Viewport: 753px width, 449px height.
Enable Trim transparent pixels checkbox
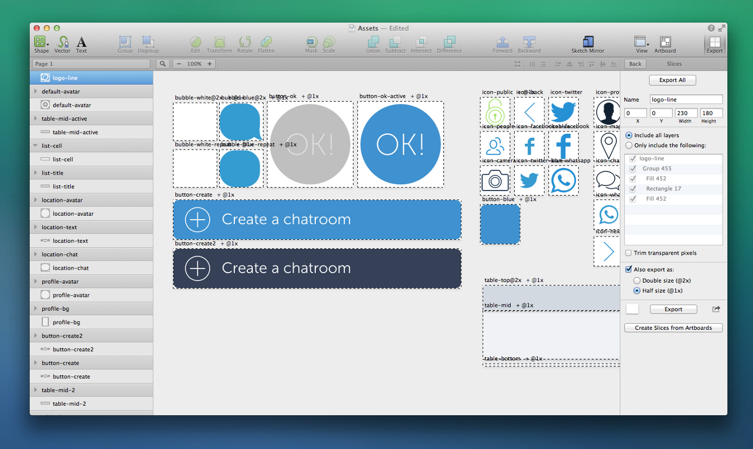(x=629, y=253)
